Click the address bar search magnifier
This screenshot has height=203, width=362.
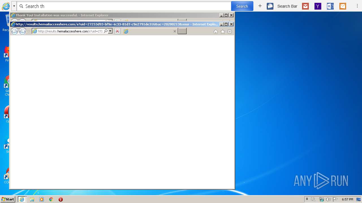tap(106, 31)
